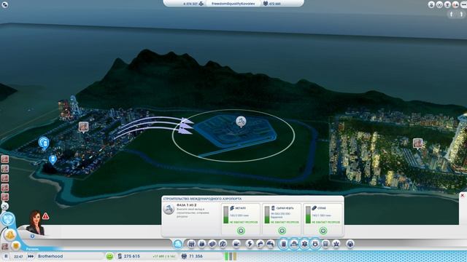Open the police badge icon in toolbar
The width and height of the screenshot is (467, 262).
coord(315,244)
